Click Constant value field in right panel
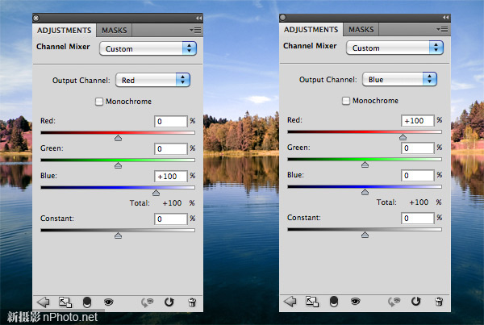Viewport: 484px width, 325px height. pos(418,218)
